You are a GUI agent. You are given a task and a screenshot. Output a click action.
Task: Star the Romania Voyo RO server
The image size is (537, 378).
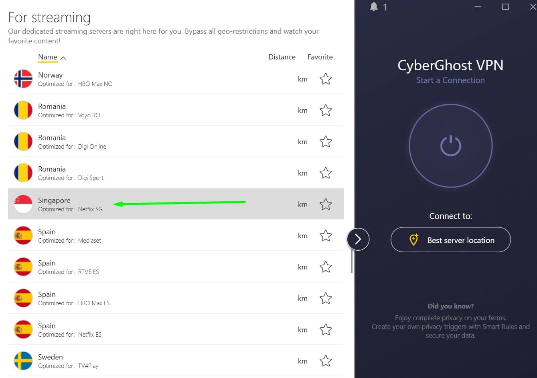tap(326, 110)
